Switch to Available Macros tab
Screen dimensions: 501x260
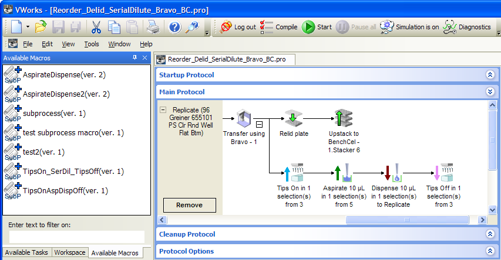pos(115,252)
